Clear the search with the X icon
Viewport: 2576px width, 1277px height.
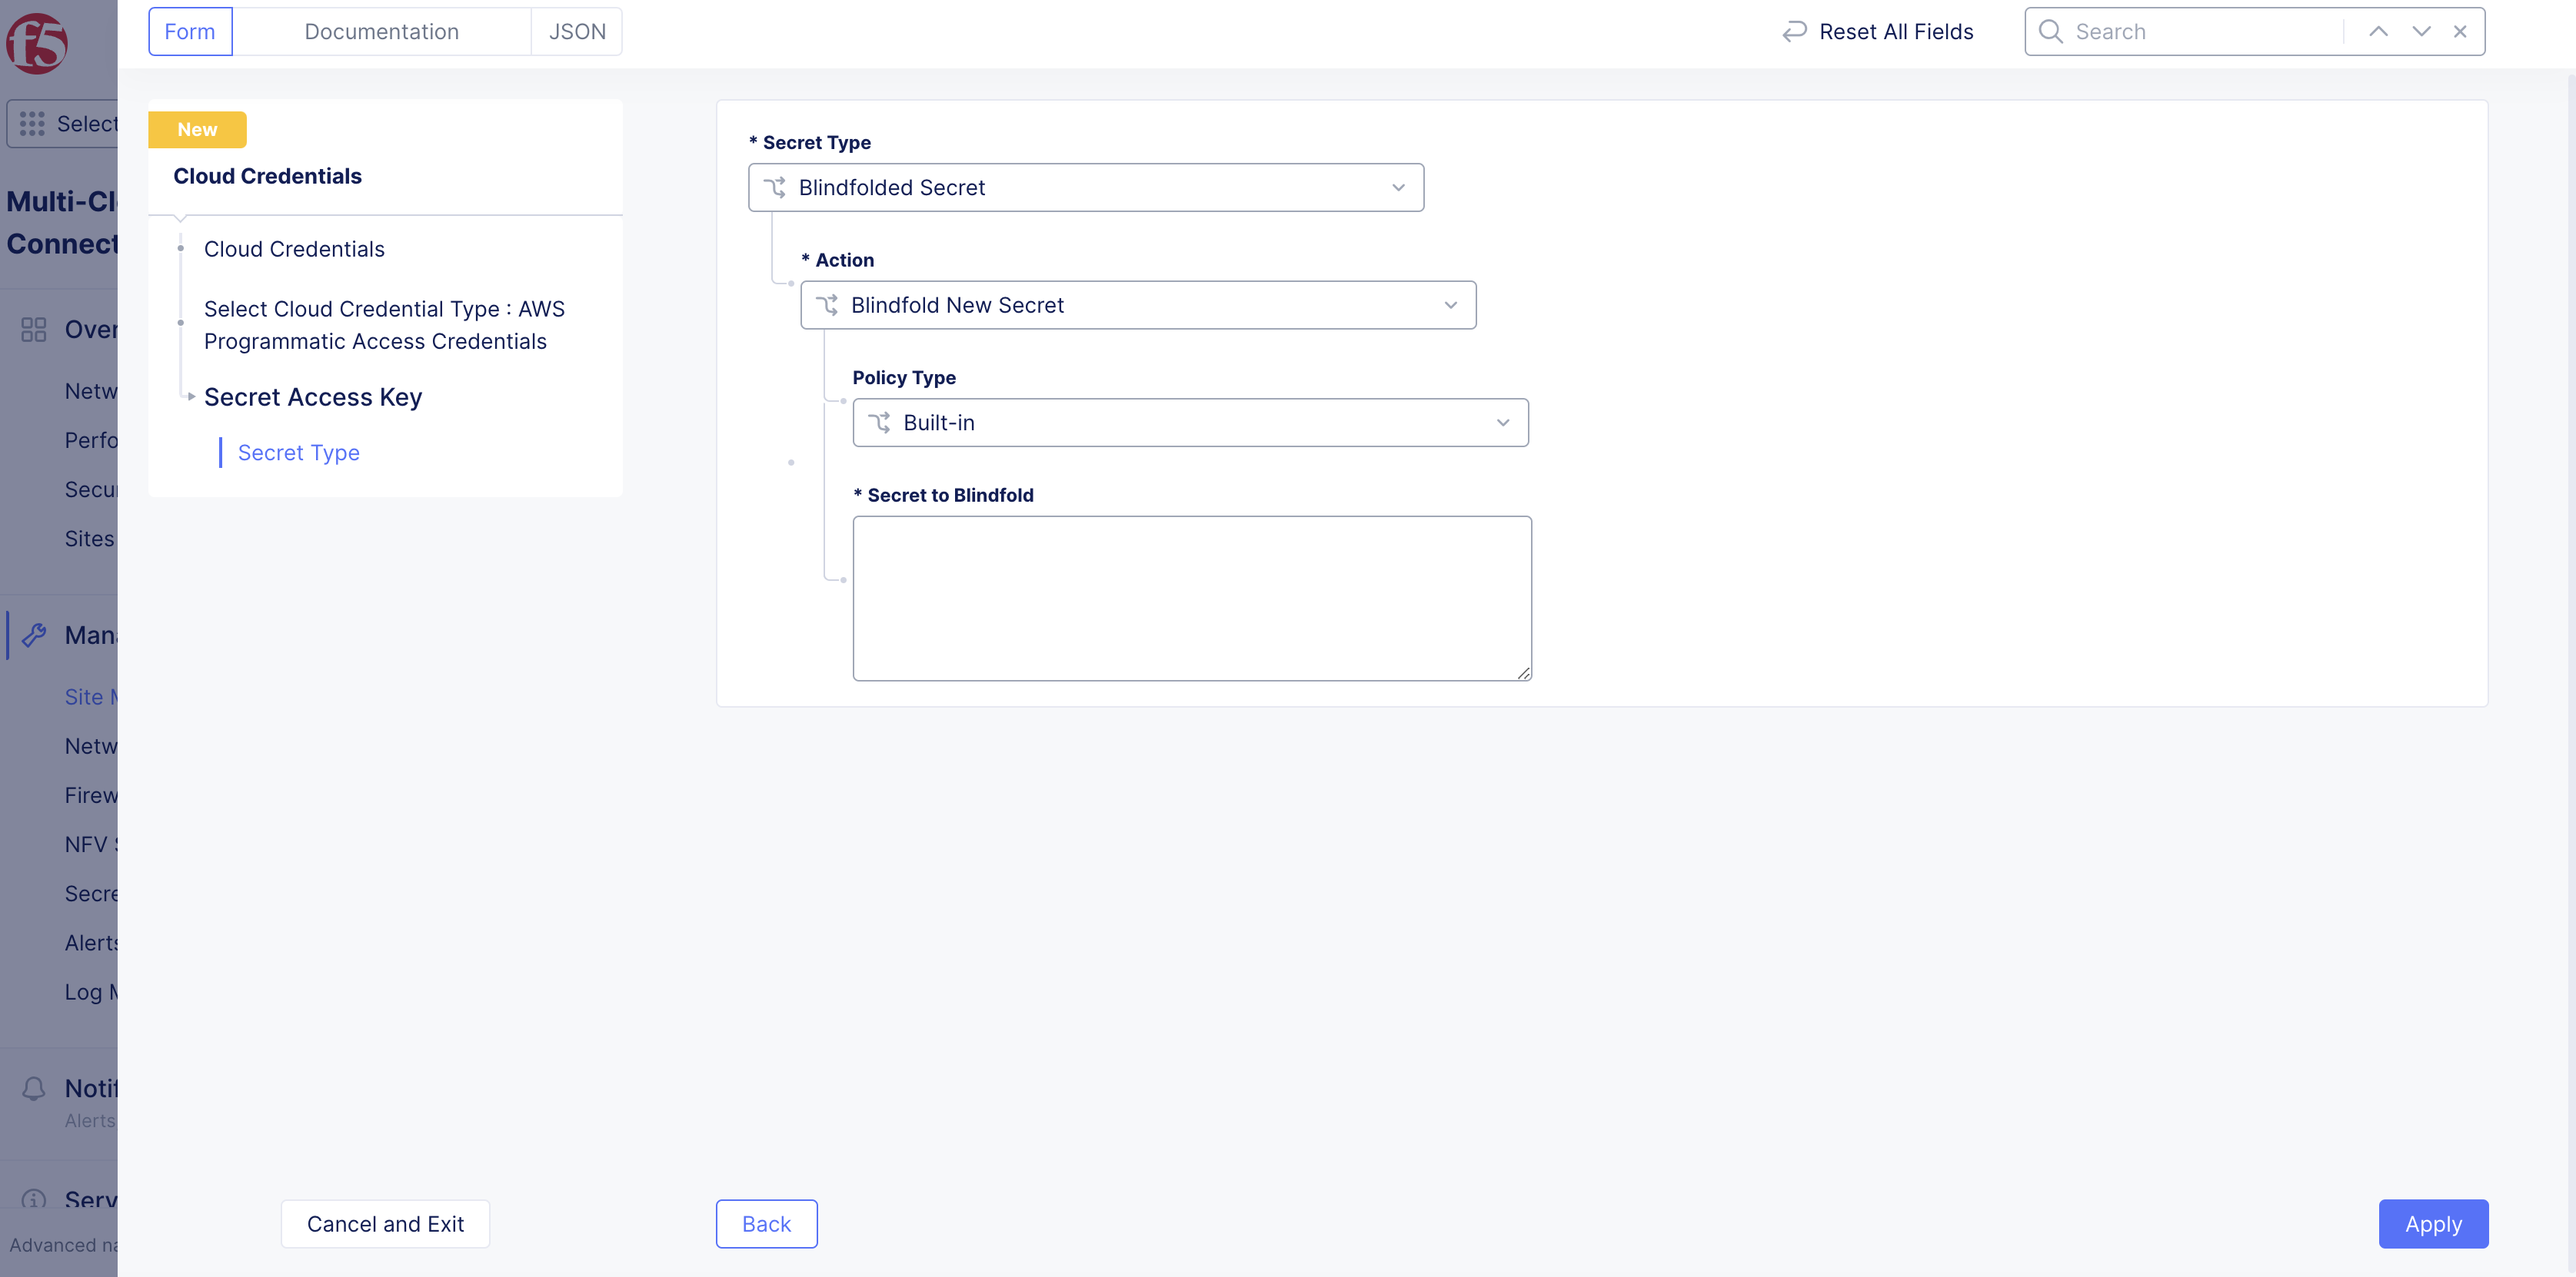2461,31
